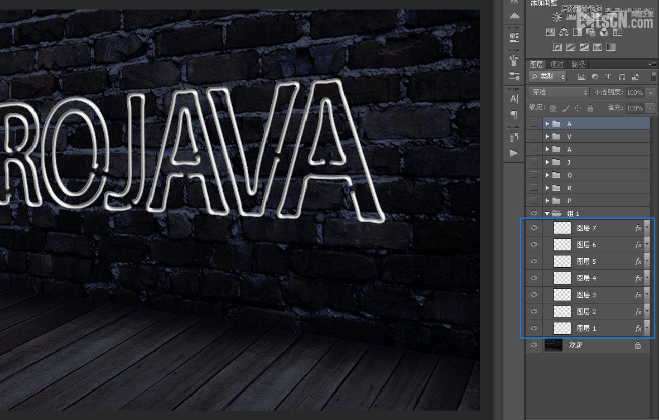659x420 pixels.
Task: Hide the 背景 layer
Action: pyautogui.click(x=534, y=345)
